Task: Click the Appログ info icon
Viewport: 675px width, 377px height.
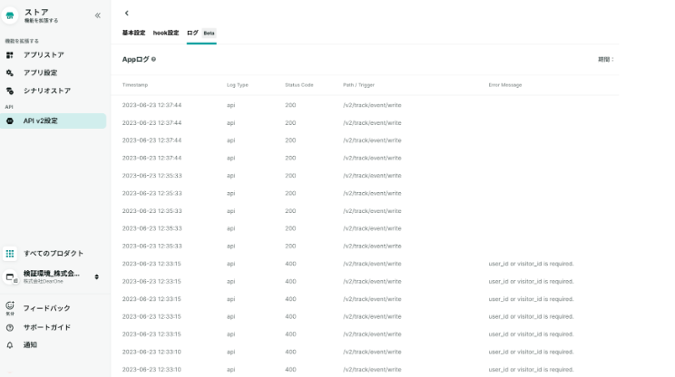Action: 153,59
